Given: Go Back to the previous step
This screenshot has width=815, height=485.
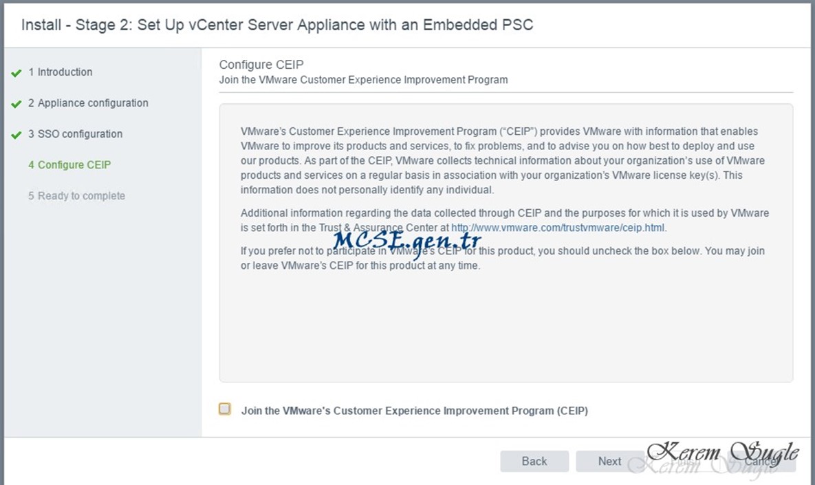Looking at the screenshot, I should pos(534,461).
